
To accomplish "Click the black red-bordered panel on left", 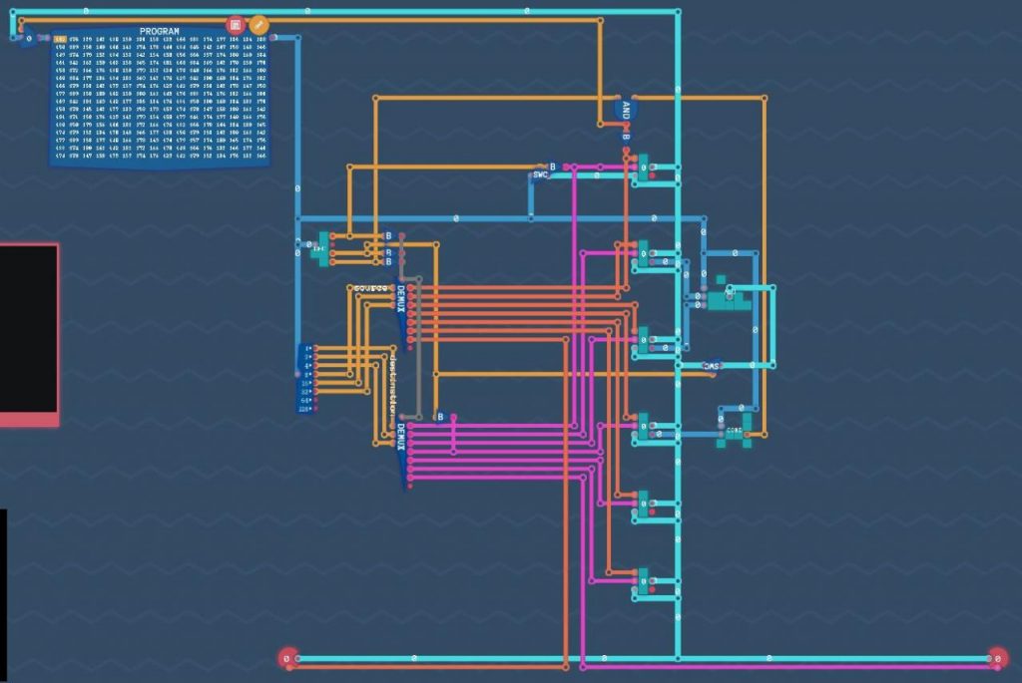I will [x=28, y=334].
